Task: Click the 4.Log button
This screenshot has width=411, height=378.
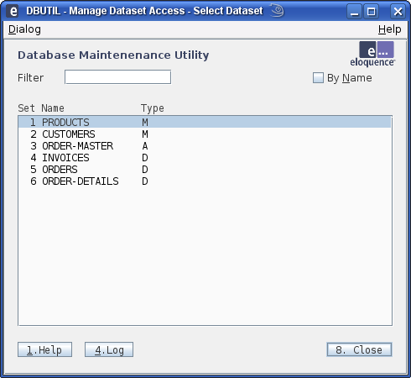Action: 109,349
